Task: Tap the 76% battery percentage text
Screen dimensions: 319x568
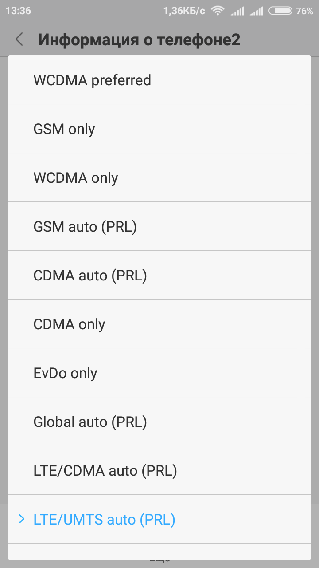Action: pyautogui.click(x=304, y=11)
